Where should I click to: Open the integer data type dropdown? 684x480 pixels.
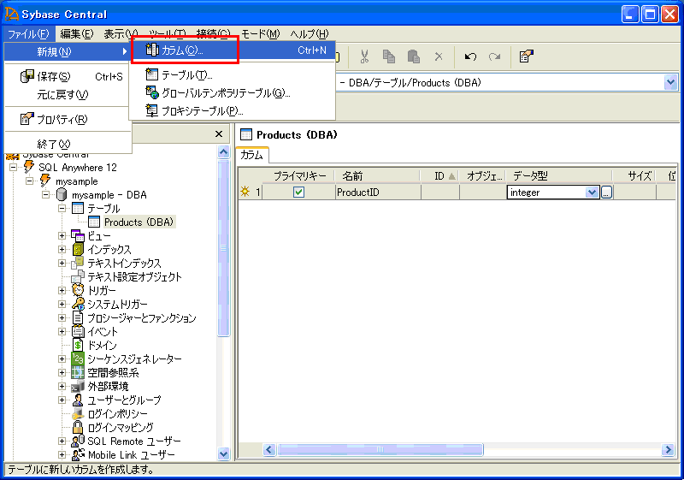click(592, 193)
